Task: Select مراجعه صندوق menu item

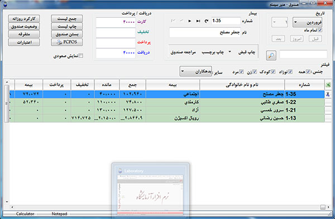Action: pos(183,52)
